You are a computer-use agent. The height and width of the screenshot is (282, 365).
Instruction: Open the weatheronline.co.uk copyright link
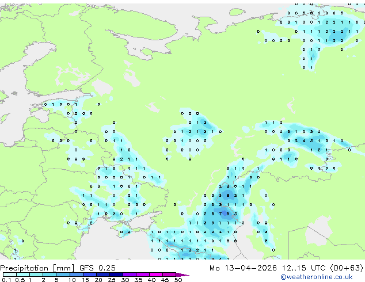(x=317, y=277)
